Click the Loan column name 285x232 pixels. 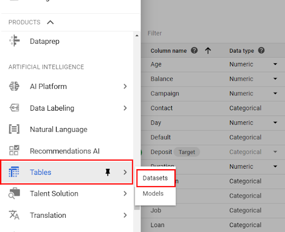[x=157, y=225]
